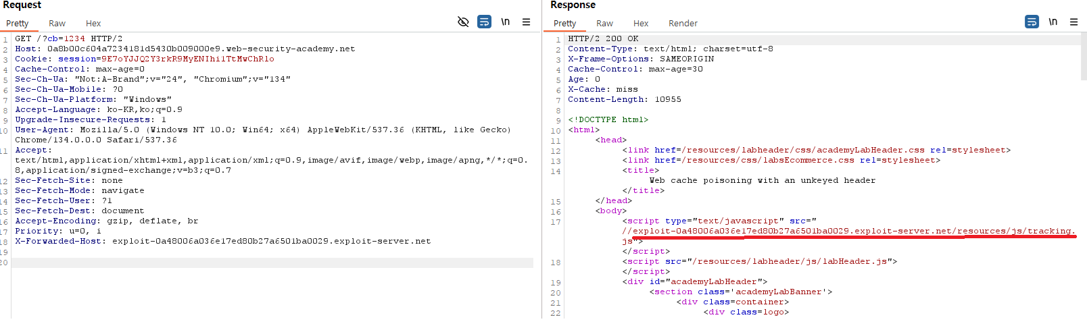Switch to the Hex tab in Request panel
The width and height of the screenshot is (1087, 328).
(x=93, y=24)
